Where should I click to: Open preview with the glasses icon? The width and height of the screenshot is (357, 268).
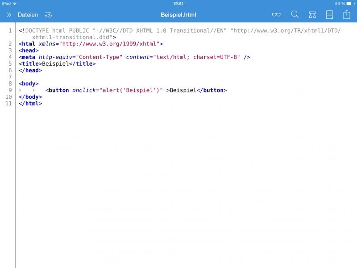(x=276, y=15)
